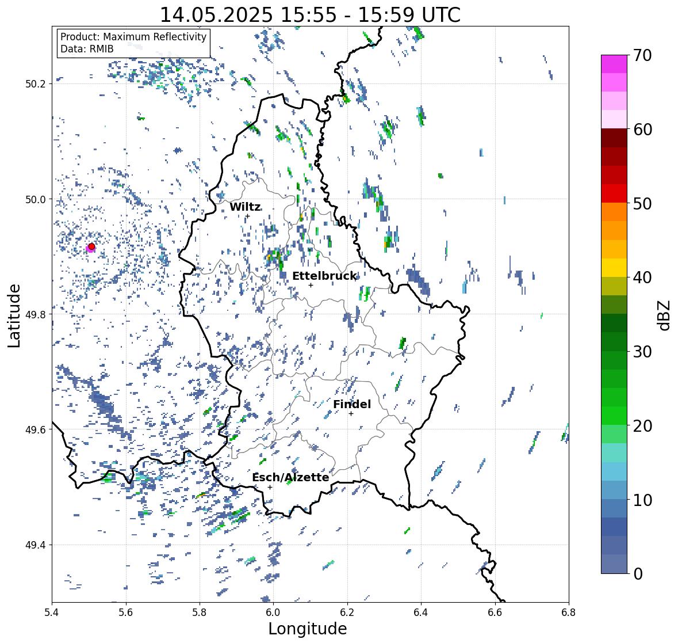This screenshot has height=643, width=678.
Task: Click the 6.0 longitude tick label
Action: coord(273,612)
